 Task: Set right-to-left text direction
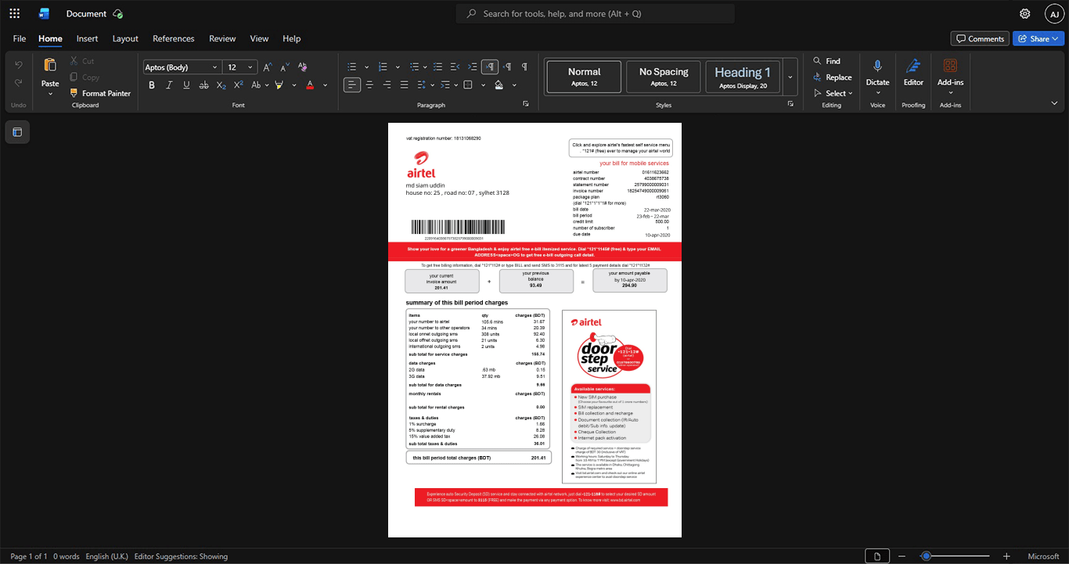pyautogui.click(x=507, y=67)
